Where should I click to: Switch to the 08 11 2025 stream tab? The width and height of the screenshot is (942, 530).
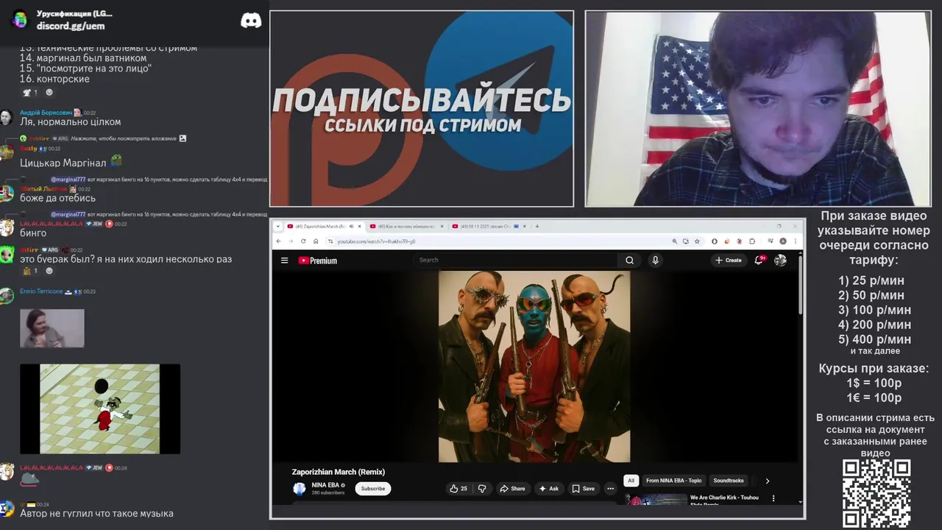(486, 226)
